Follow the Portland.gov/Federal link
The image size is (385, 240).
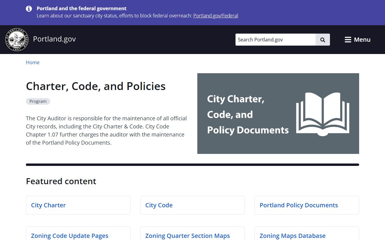(215, 16)
